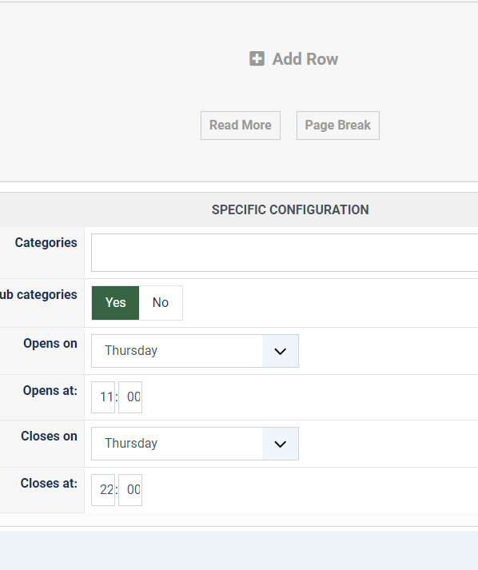The image size is (478, 570).
Task: Click the Add Row text label
Action: pos(305,59)
